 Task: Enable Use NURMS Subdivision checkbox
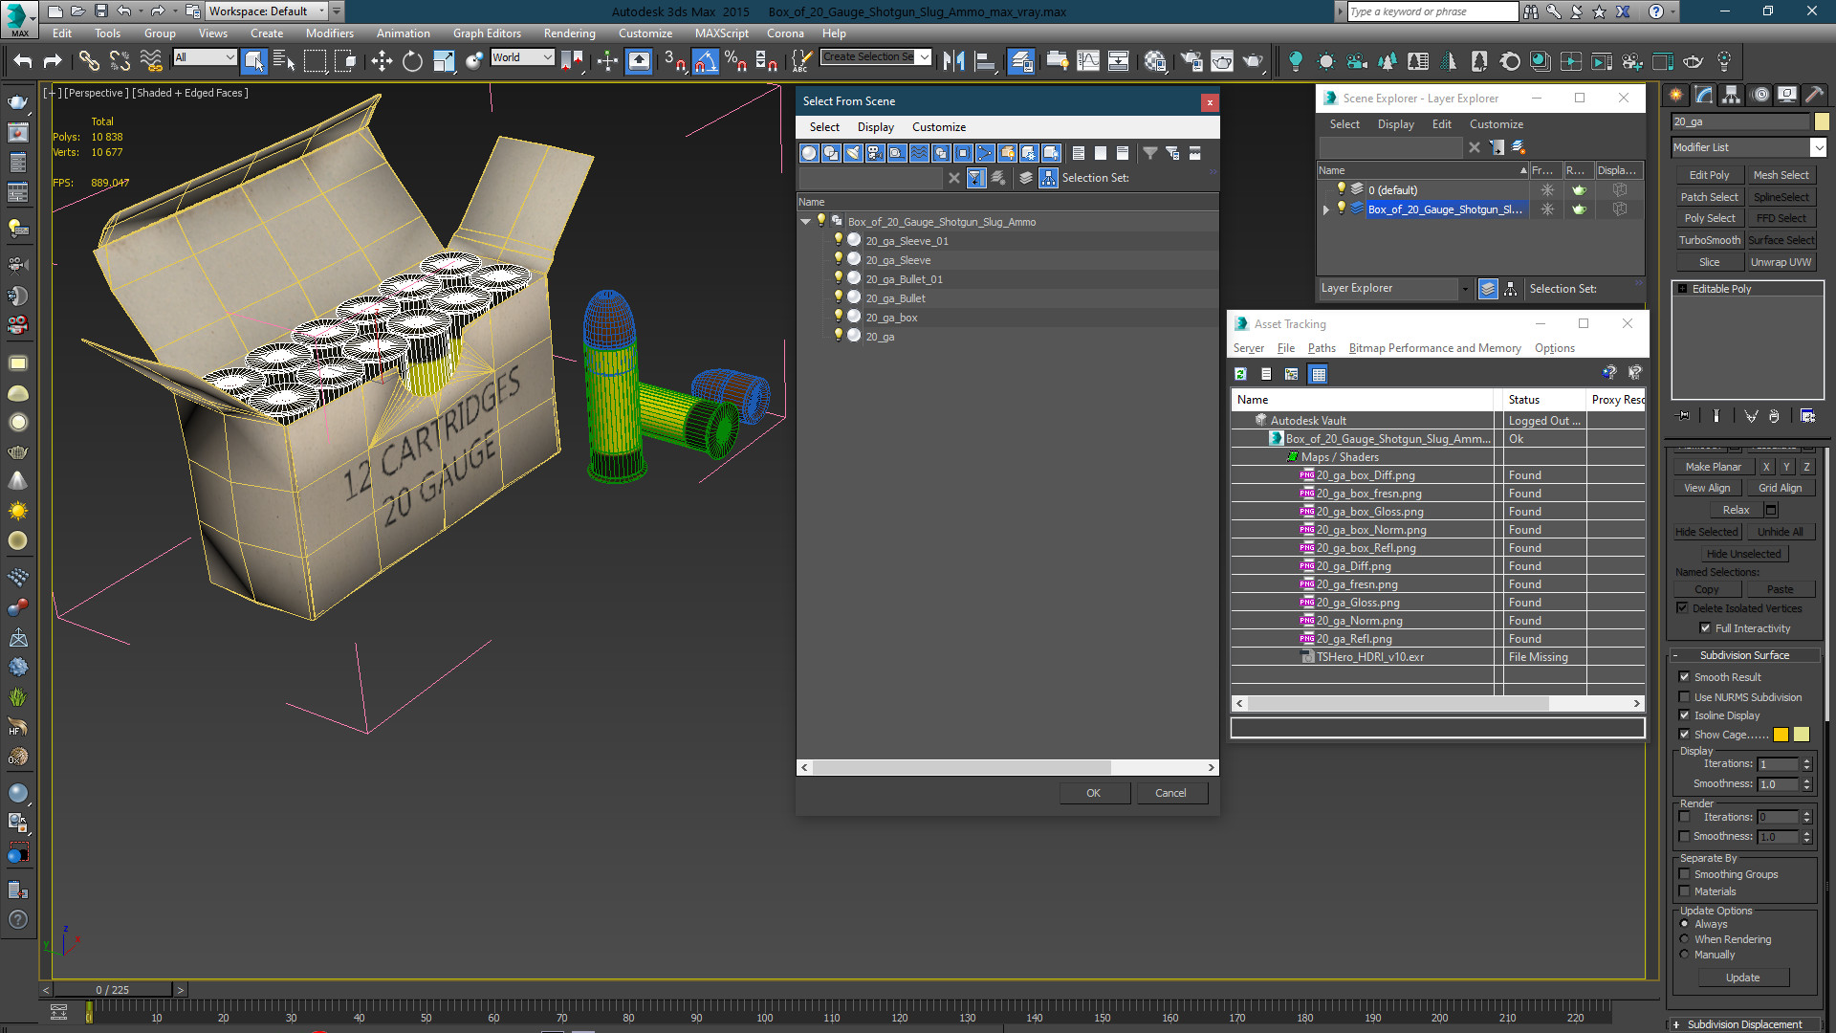coord(1685,697)
